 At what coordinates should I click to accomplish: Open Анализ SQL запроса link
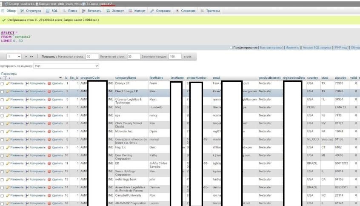[317, 48]
